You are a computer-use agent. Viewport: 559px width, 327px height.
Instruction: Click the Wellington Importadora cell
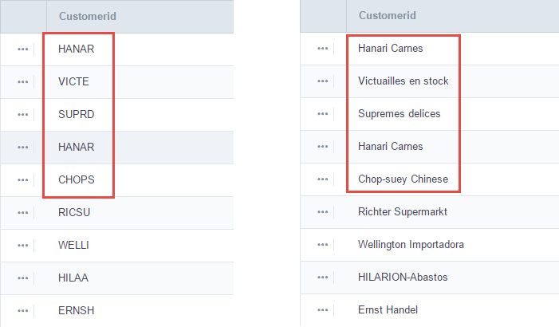(x=411, y=245)
